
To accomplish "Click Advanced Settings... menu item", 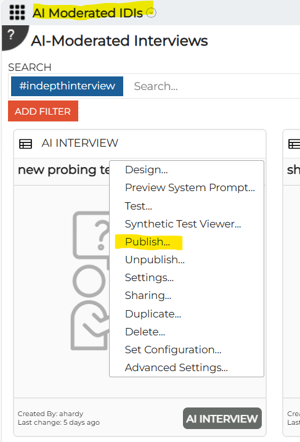I will [x=176, y=367].
